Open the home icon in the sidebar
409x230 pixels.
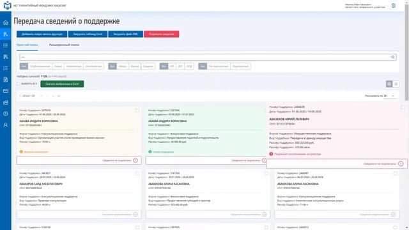click(x=6, y=23)
